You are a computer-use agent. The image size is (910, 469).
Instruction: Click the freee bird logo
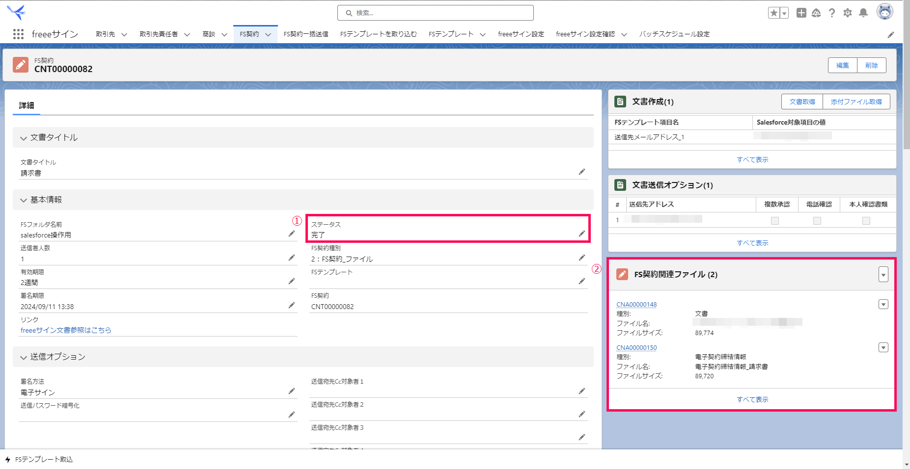(x=17, y=12)
